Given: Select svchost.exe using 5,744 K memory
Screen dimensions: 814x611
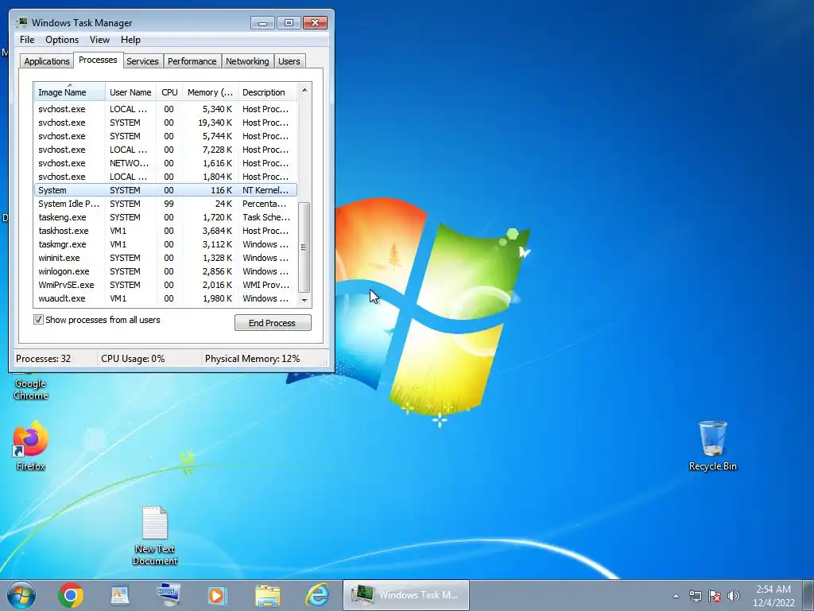Looking at the screenshot, I should coord(165,136).
